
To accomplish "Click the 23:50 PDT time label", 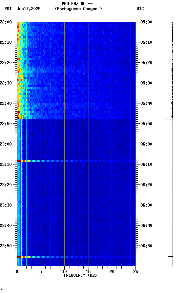I will (6, 246).
